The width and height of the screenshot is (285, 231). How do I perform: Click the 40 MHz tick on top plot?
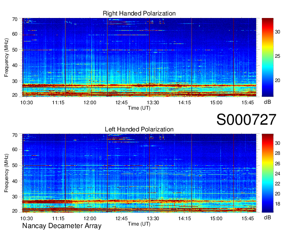(15, 66)
